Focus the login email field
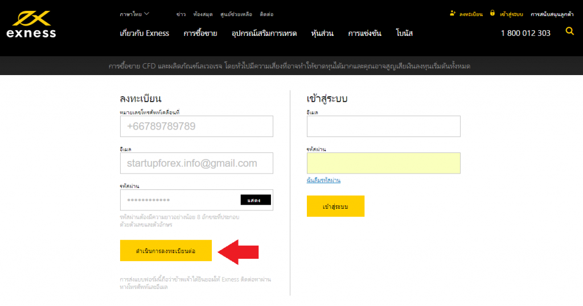Image resolution: width=583 pixels, height=306 pixels. pyautogui.click(x=383, y=126)
